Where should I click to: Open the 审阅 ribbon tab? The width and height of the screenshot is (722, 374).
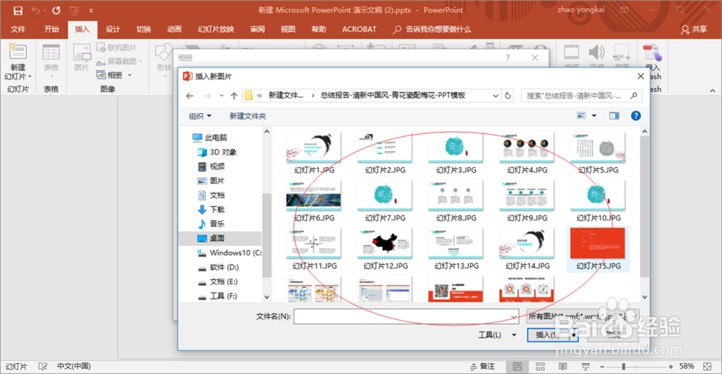[258, 30]
